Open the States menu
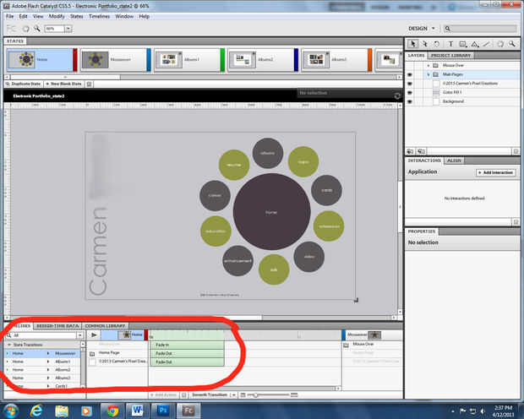Viewport: 524px width, 419px height. point(77,16)
